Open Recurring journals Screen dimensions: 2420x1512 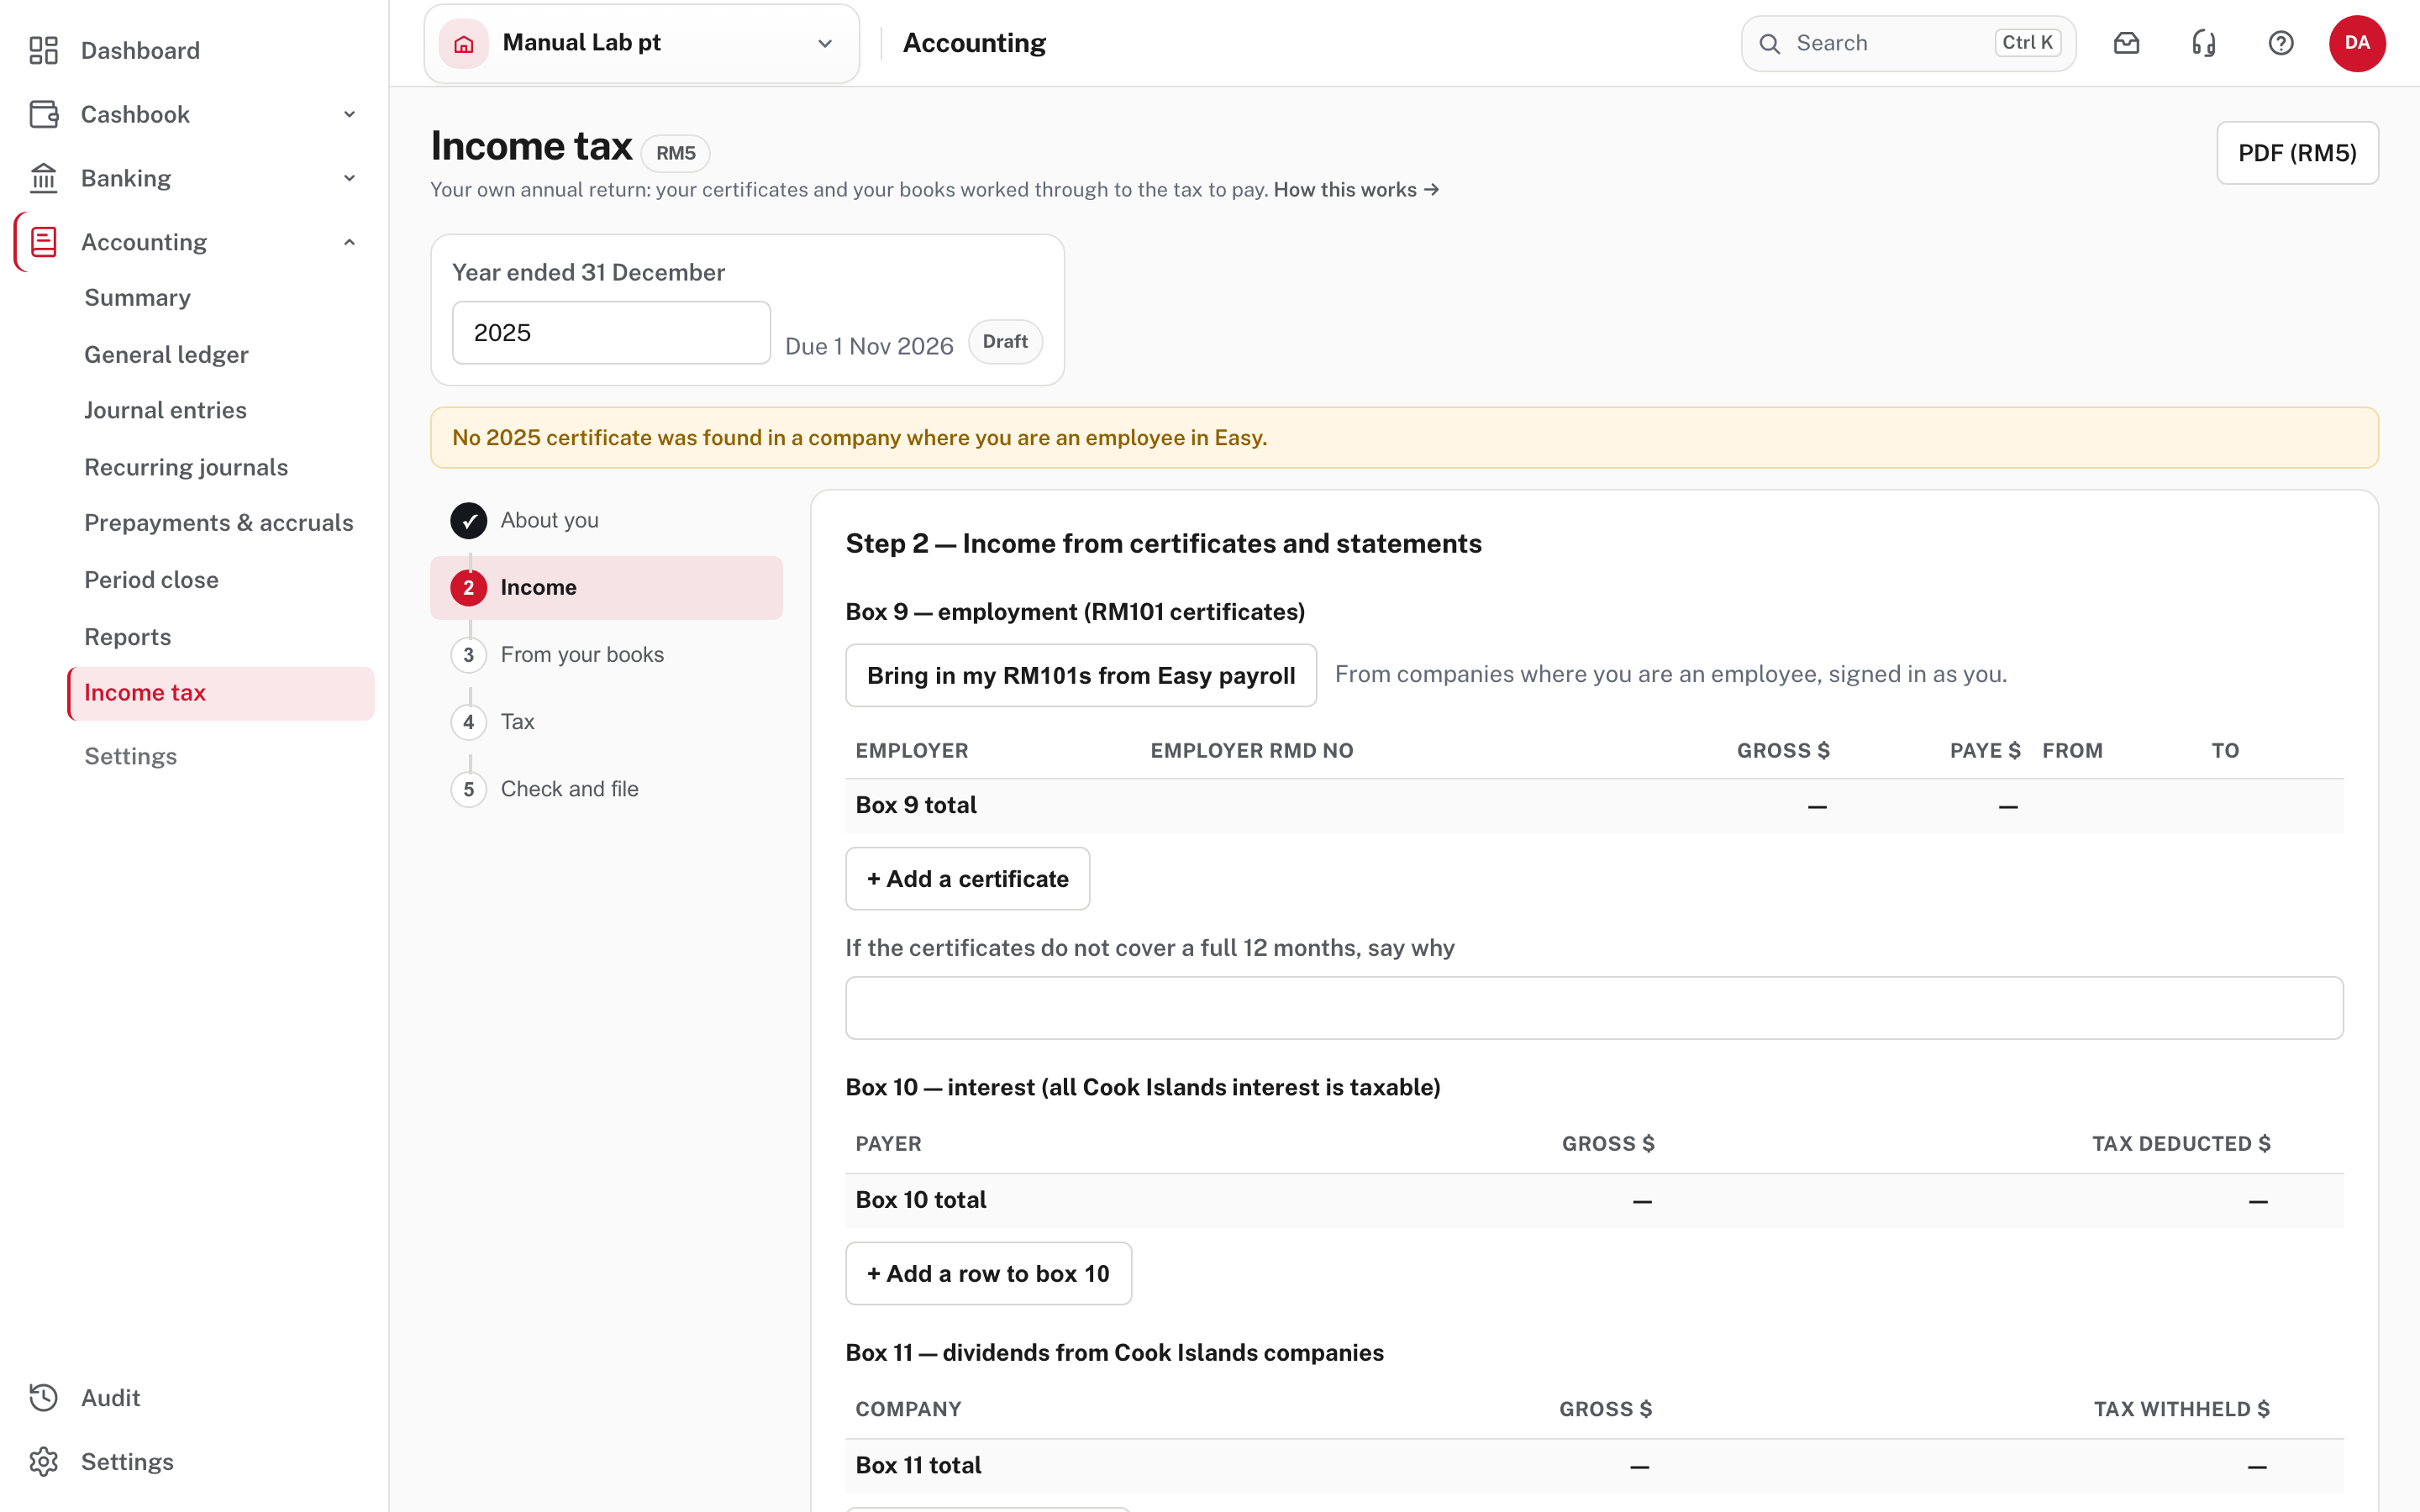(186, 467)
